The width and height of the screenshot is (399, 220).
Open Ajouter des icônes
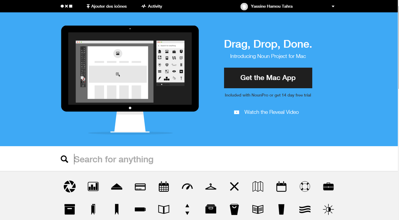(x=106, y=6)
